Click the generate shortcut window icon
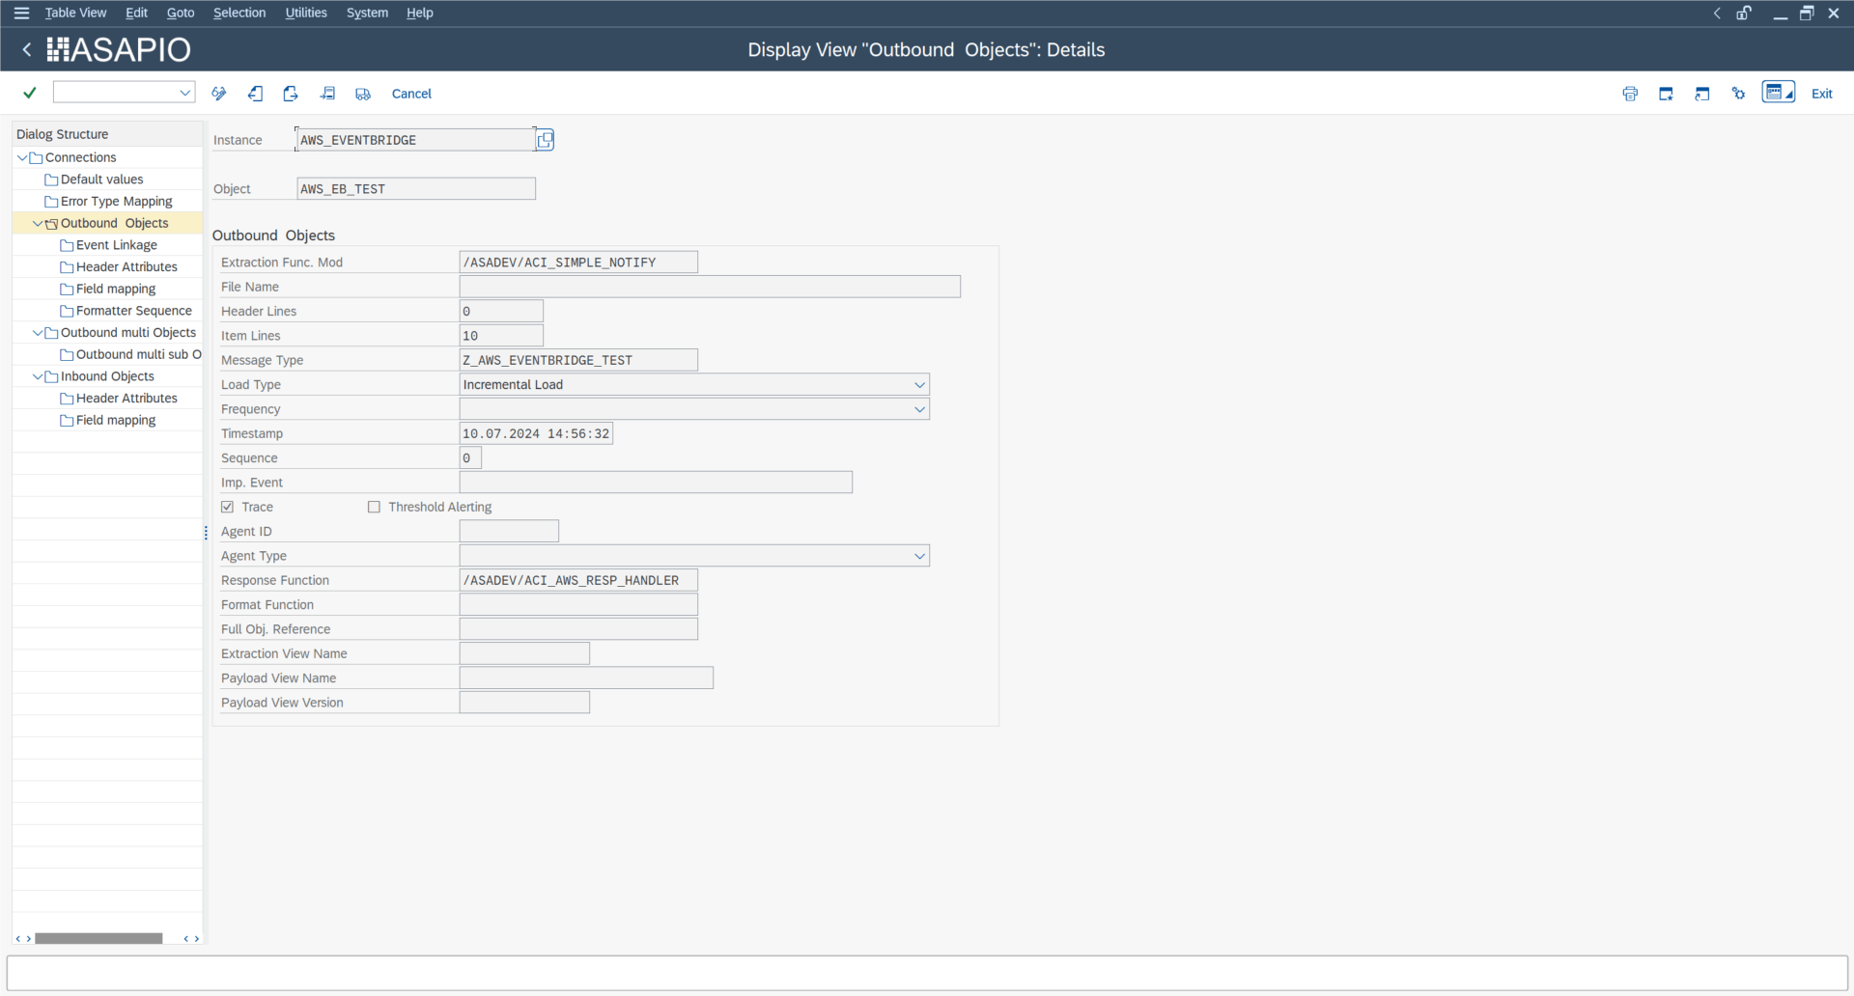The width and height of the screenshot is (1854, 996). [1702, 94]
